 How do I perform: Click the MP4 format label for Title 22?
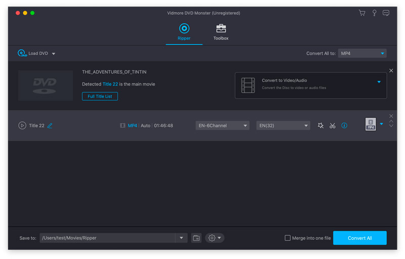coord(132,125)
